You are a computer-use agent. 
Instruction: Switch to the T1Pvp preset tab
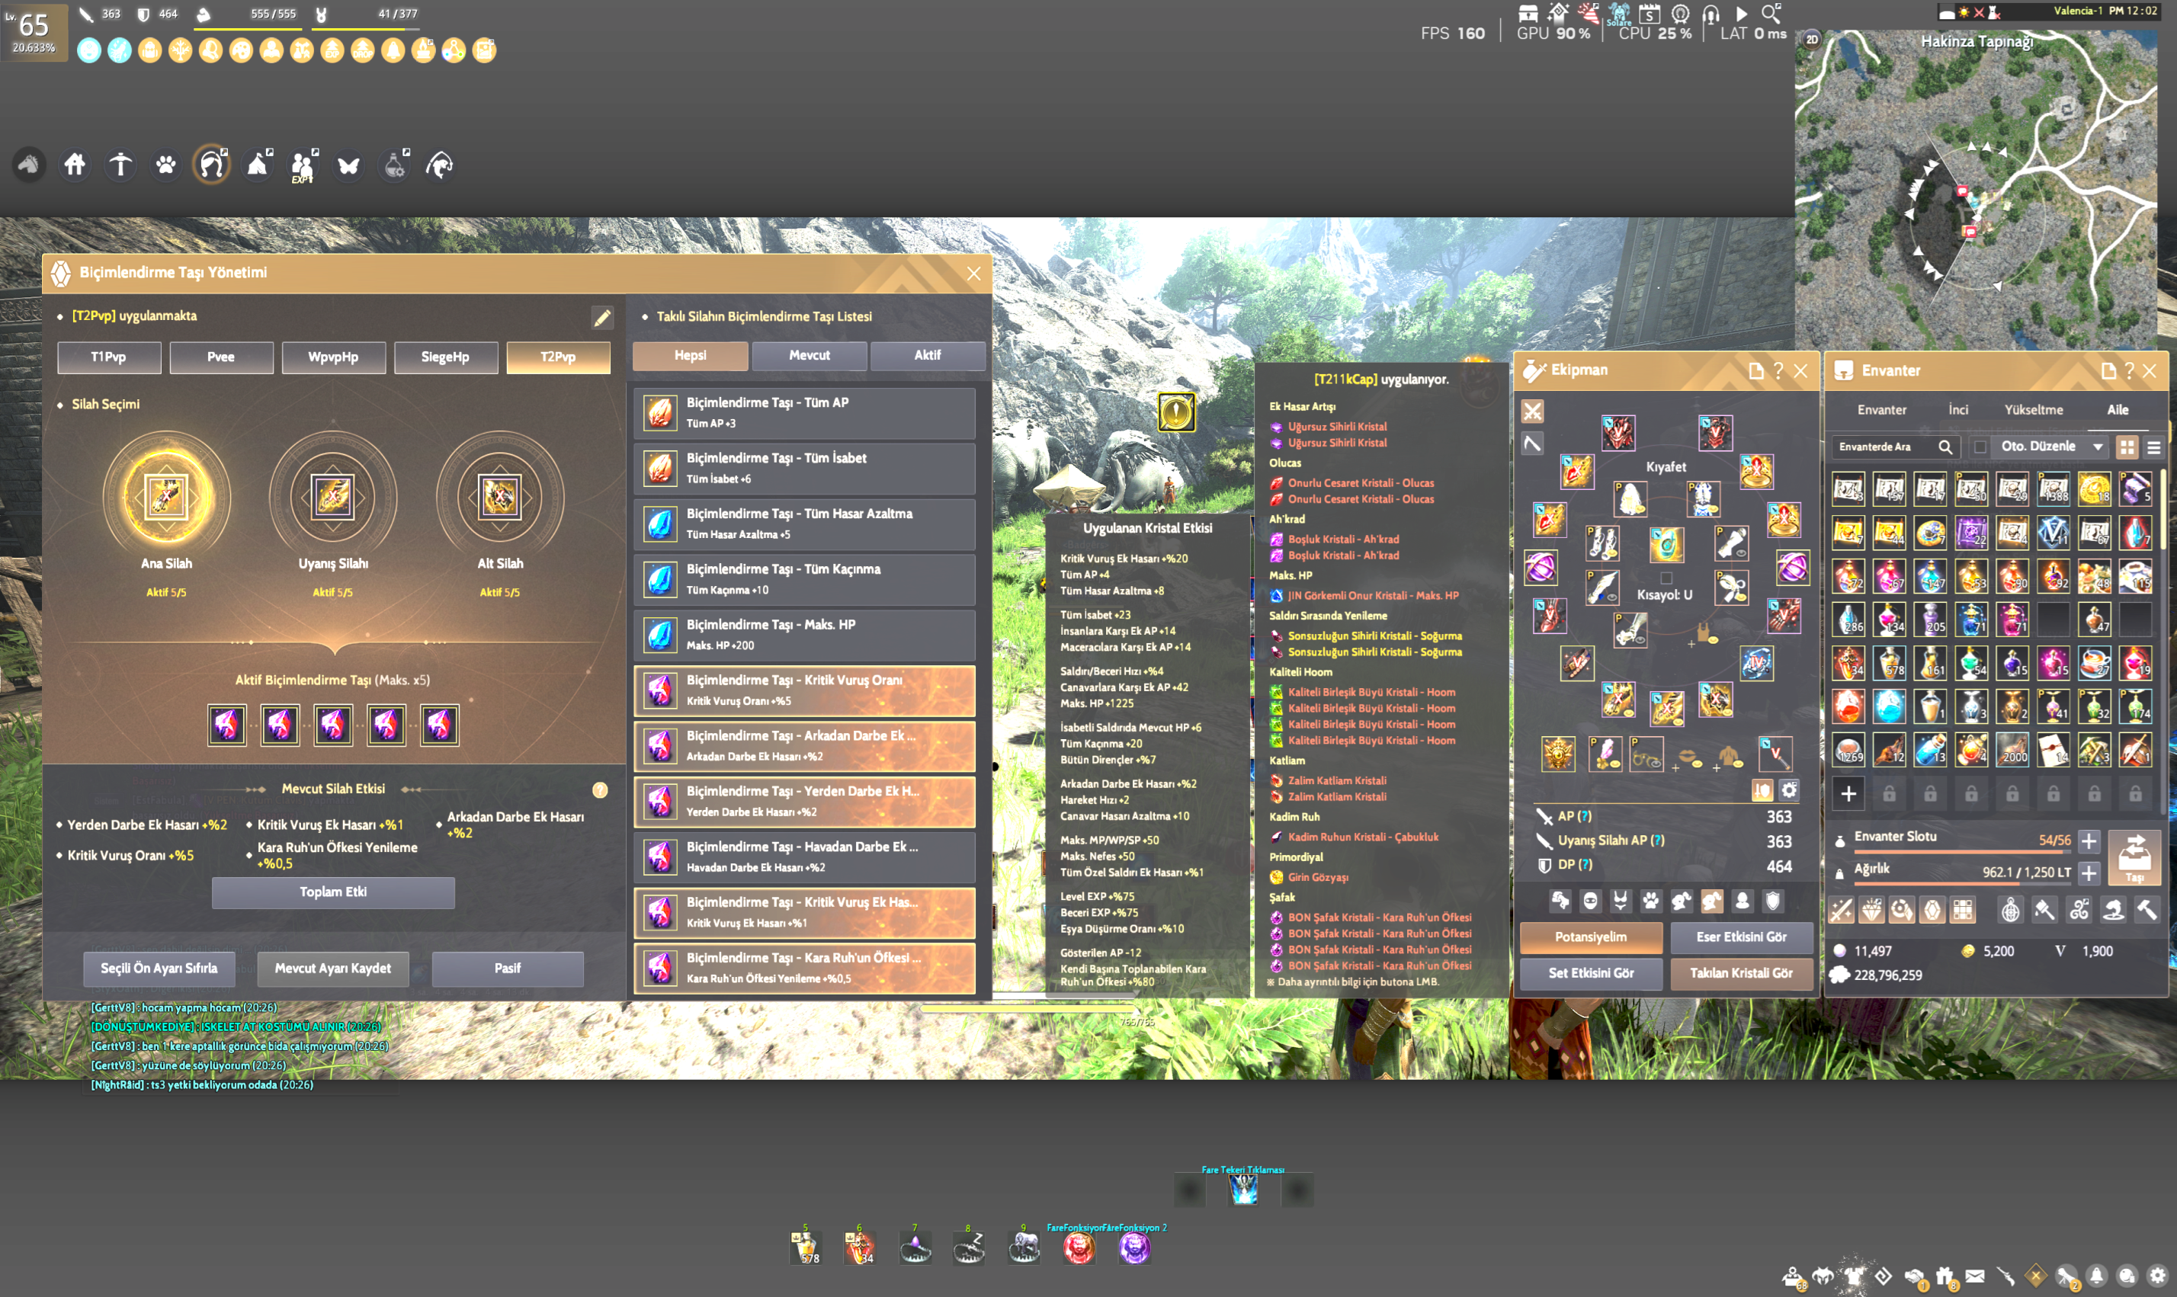tap(108, 357)
